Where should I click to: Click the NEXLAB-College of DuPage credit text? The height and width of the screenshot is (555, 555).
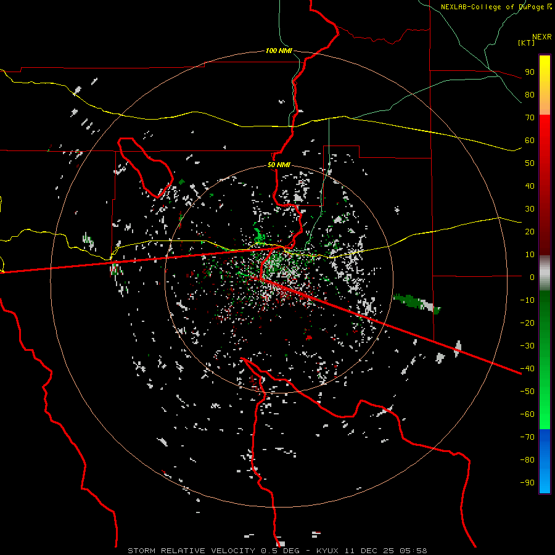tap(496, 7)
